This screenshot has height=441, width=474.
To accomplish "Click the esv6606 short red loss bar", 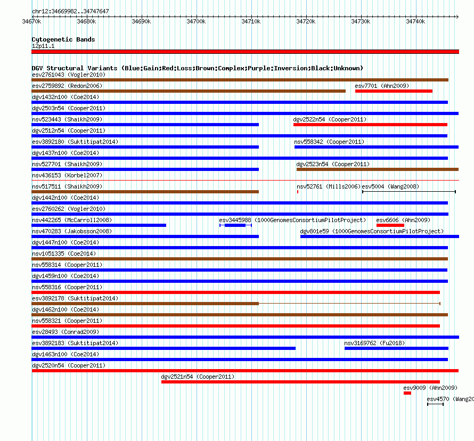I will (x=390, y=225).
